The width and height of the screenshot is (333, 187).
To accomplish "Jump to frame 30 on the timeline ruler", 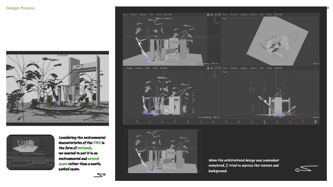I will (x=188, y=122).
